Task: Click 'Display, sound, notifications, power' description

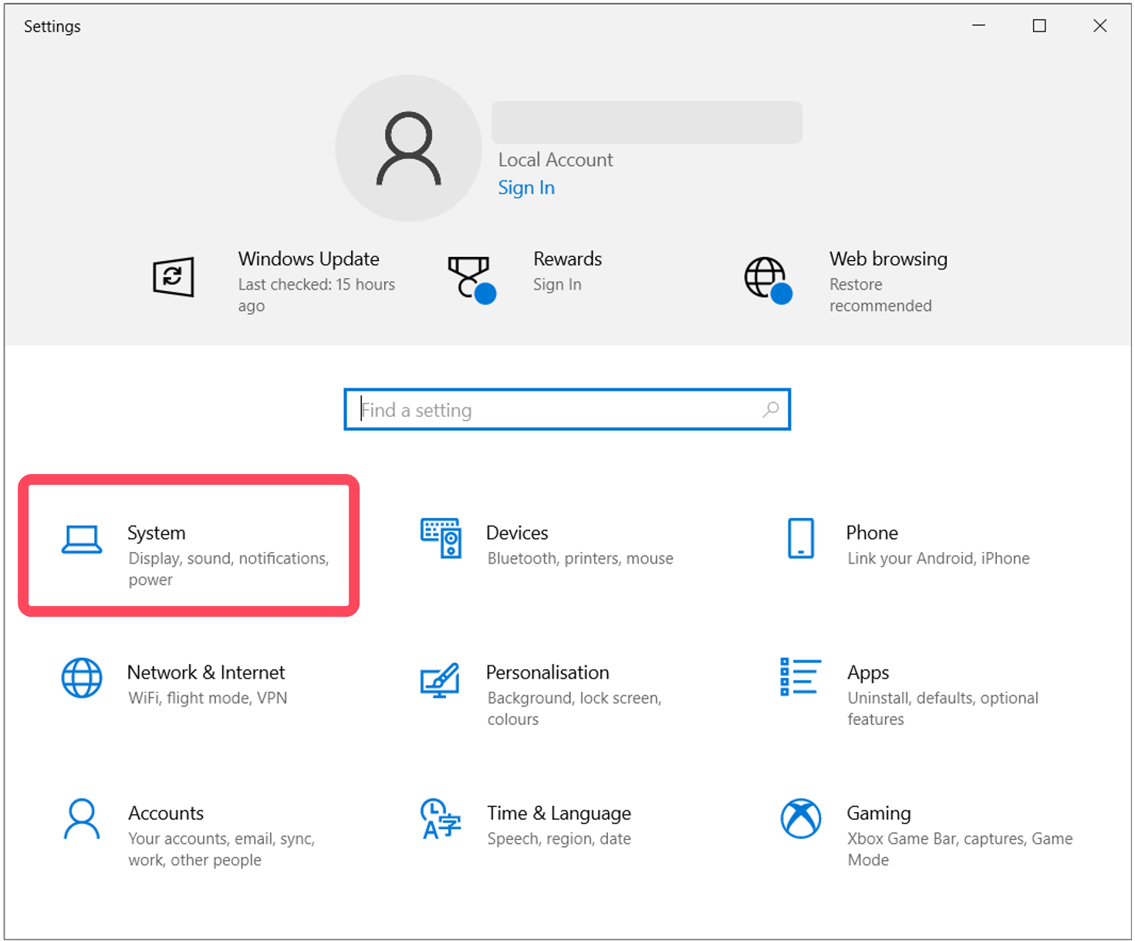Action: (229, 569)
